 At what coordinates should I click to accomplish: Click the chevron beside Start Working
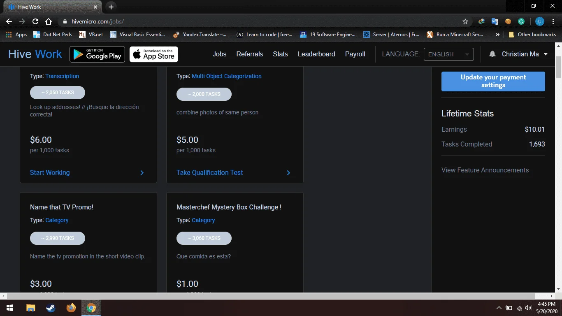click(142, 173)
